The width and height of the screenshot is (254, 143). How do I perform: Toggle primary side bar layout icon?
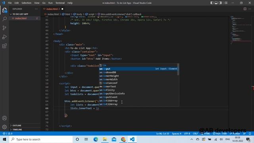click(x=212, y=3)
